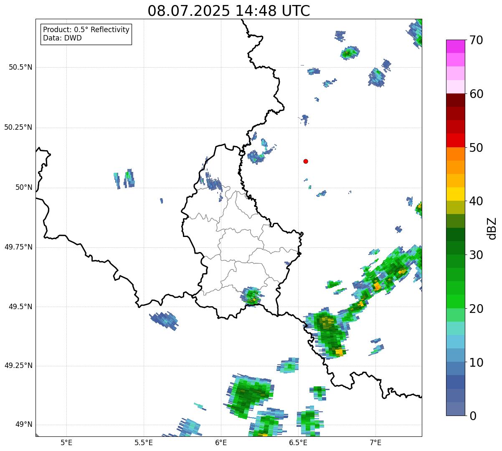Click the turquoise colorbar segment near 17 dBZ
Image resolution: width=502 pixels, height=451 pixels.
[456, 328]
